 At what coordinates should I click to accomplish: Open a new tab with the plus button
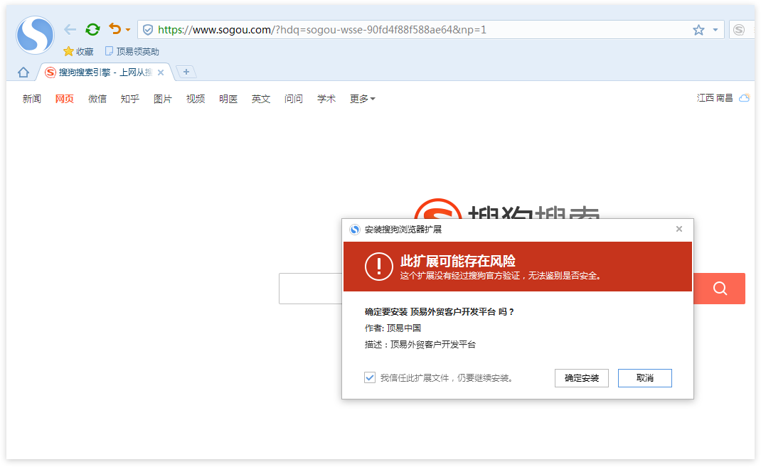coord(186,72)
